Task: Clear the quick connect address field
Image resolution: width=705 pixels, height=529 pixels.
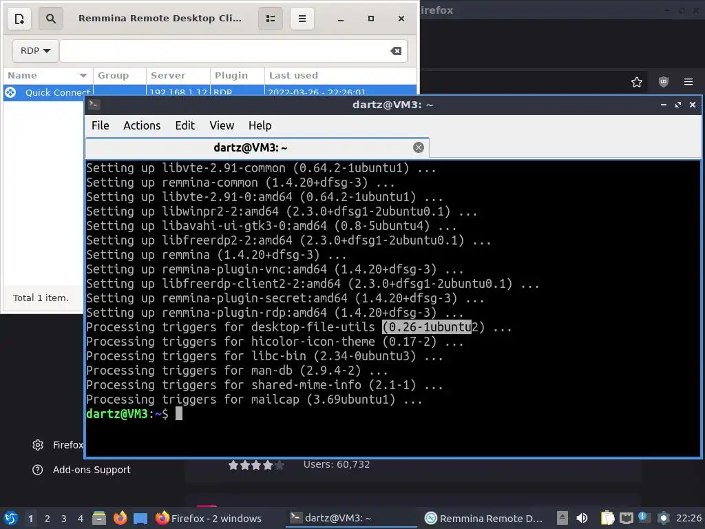Action: click(396, 51)
